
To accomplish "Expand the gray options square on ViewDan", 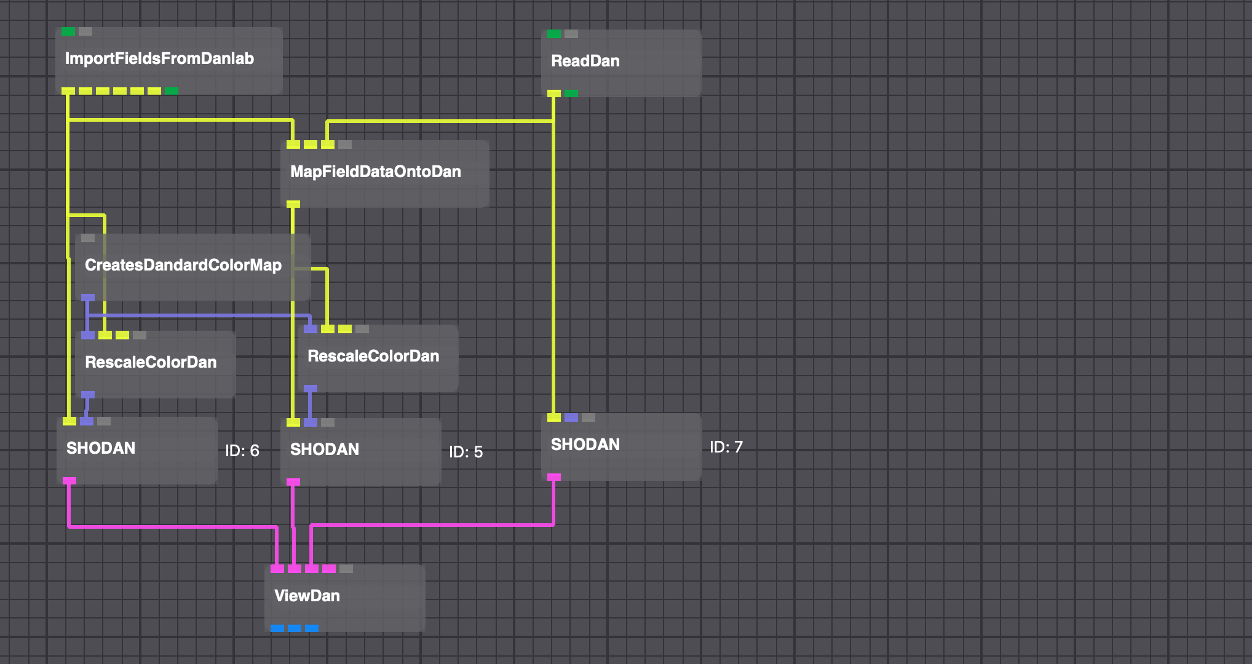I will click(x=346, y=569).
